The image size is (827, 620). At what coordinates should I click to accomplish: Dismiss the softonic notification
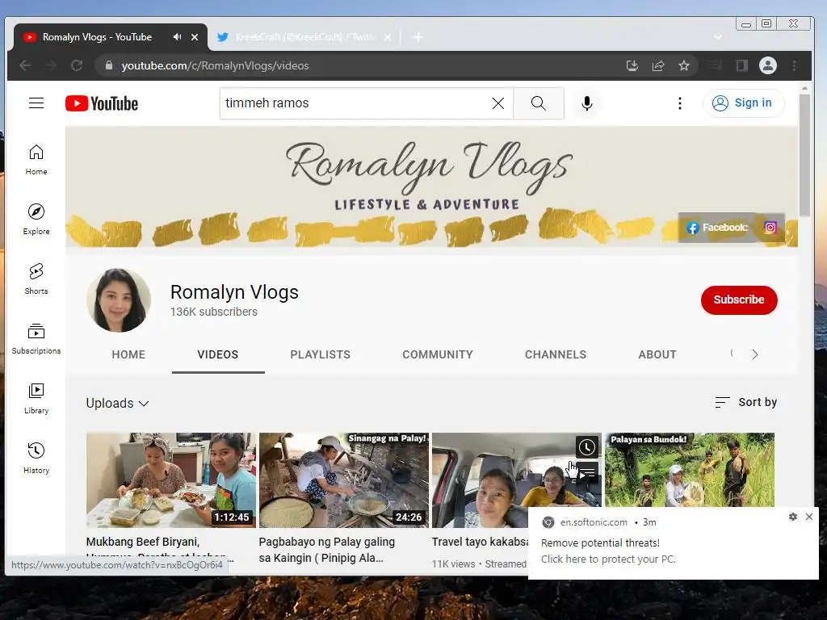[x=809, y=517]
